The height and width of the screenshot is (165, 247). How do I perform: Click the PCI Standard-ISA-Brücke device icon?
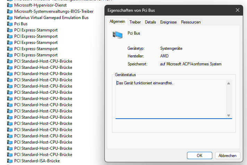pos(10,161)
